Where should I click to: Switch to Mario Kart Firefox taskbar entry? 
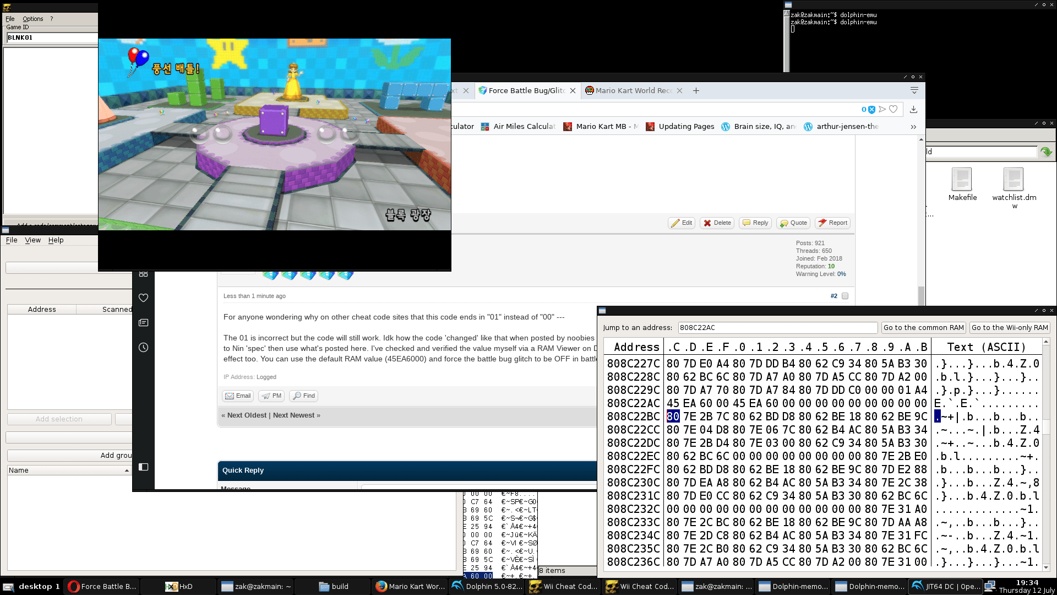click(x=410, y=587)
